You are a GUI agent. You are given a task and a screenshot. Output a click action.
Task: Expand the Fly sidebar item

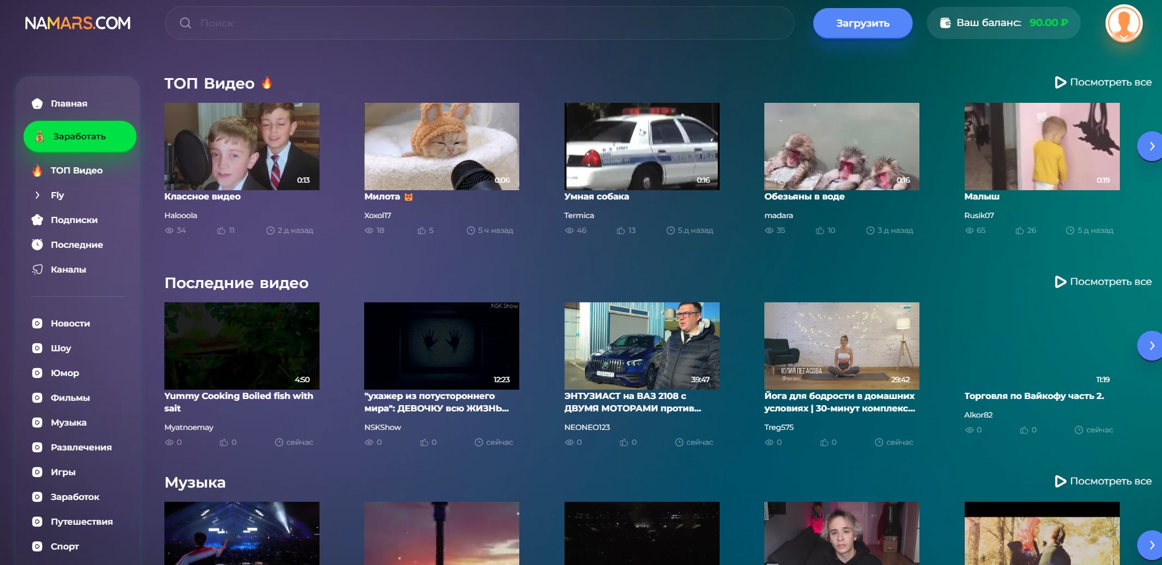37,195
